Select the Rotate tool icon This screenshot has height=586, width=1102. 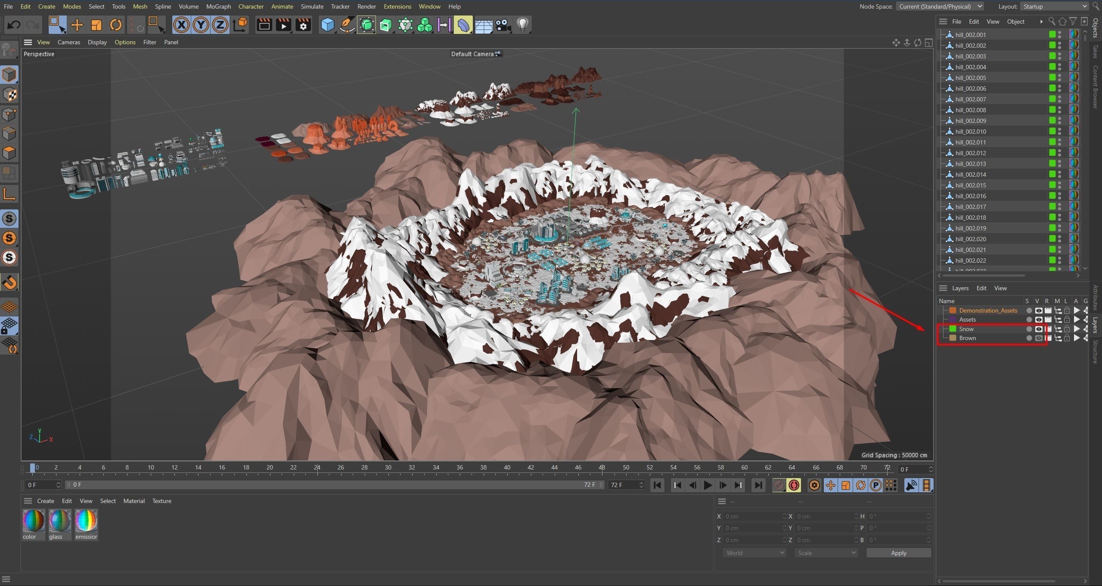(x=115, y=25)
